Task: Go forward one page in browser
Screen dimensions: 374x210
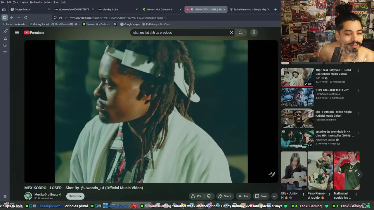Action: [19, 17]
